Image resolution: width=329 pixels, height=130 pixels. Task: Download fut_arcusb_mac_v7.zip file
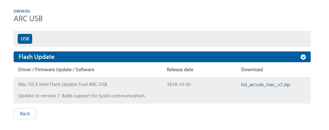tap(265, 84)
